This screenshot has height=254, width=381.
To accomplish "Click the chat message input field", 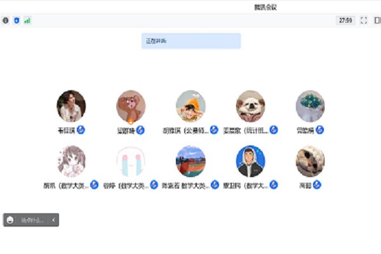I will [32, 220].
